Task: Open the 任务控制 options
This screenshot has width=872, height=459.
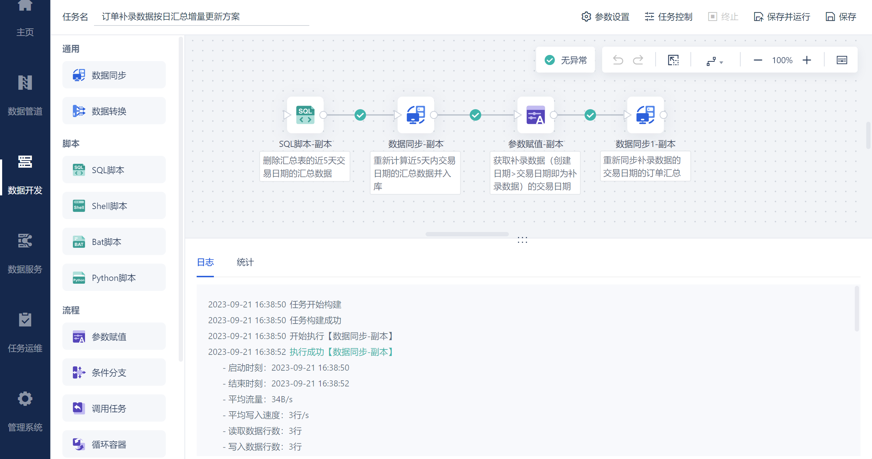Action: pos(669,17)
